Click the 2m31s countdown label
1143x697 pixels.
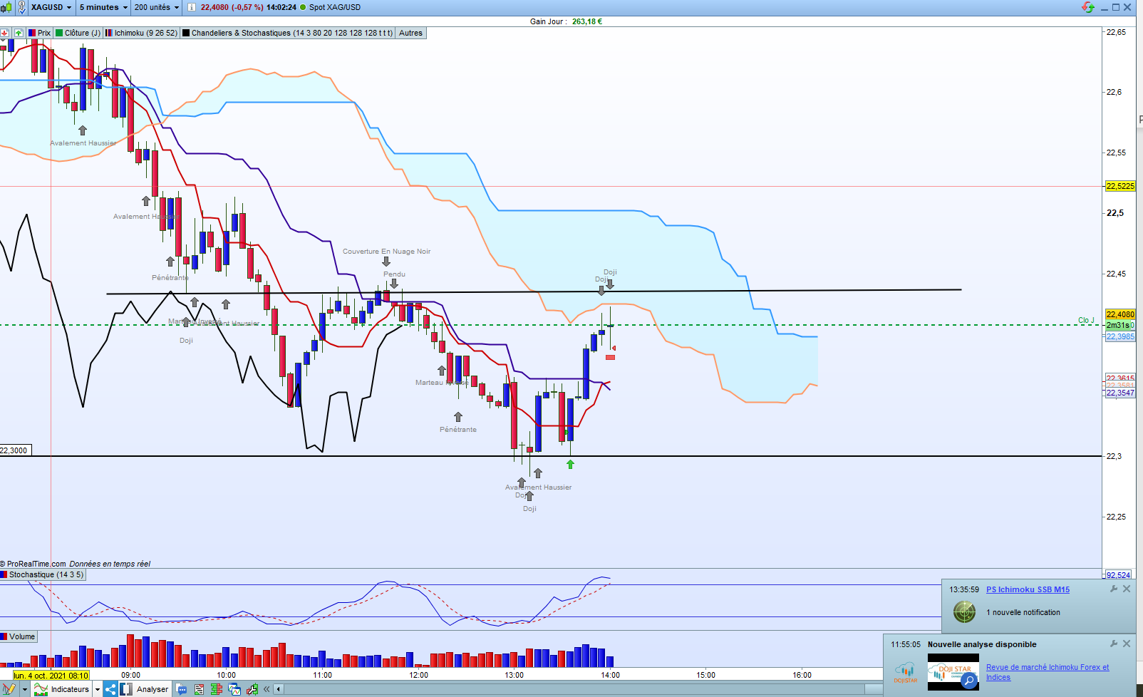[1118, 325]
